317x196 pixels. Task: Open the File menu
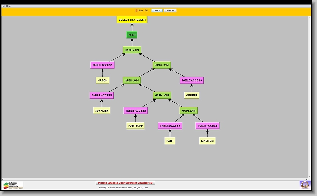(x=4, y=6)
